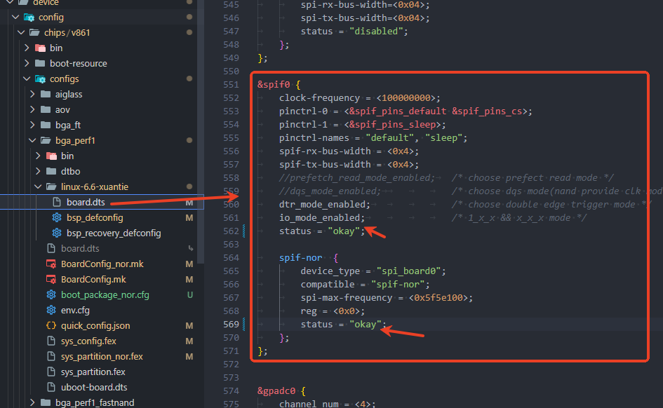Expand the aiglass folder chevron
Viewport: 663px width, 408px height.
point(33,95)
